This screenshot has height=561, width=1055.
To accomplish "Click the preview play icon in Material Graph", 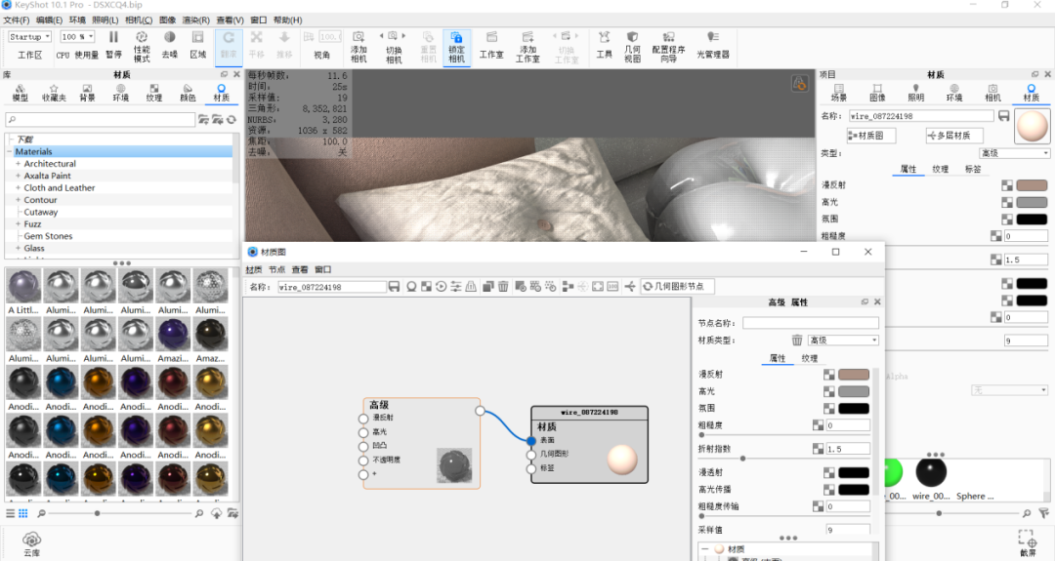I will (441, 287).
